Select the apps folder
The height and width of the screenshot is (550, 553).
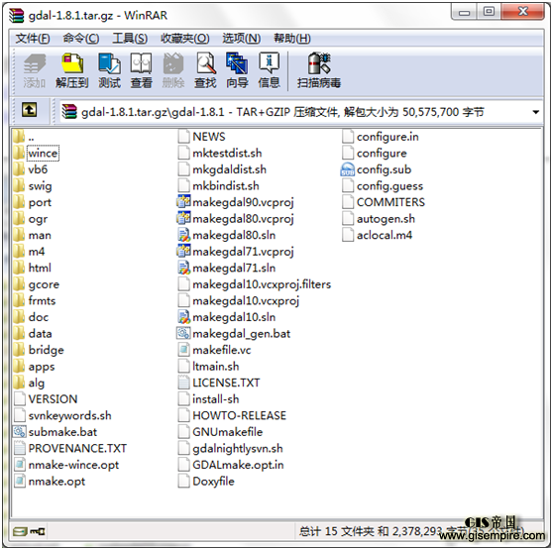click(35, 366)
